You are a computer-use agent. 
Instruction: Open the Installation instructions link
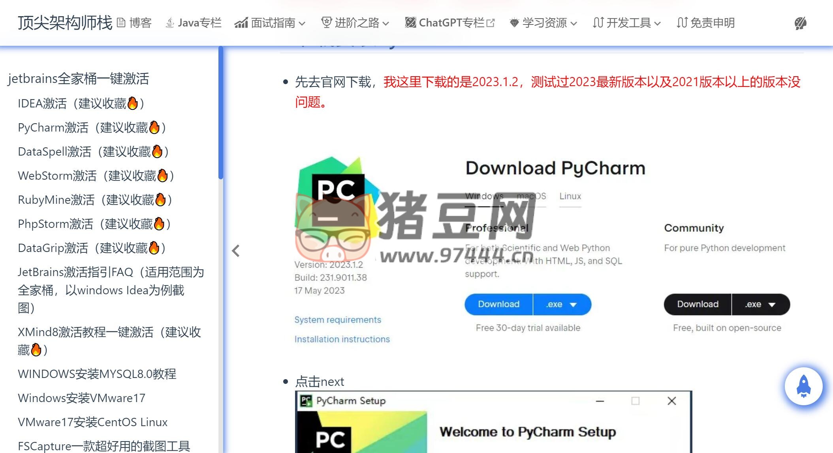point(342,339)
